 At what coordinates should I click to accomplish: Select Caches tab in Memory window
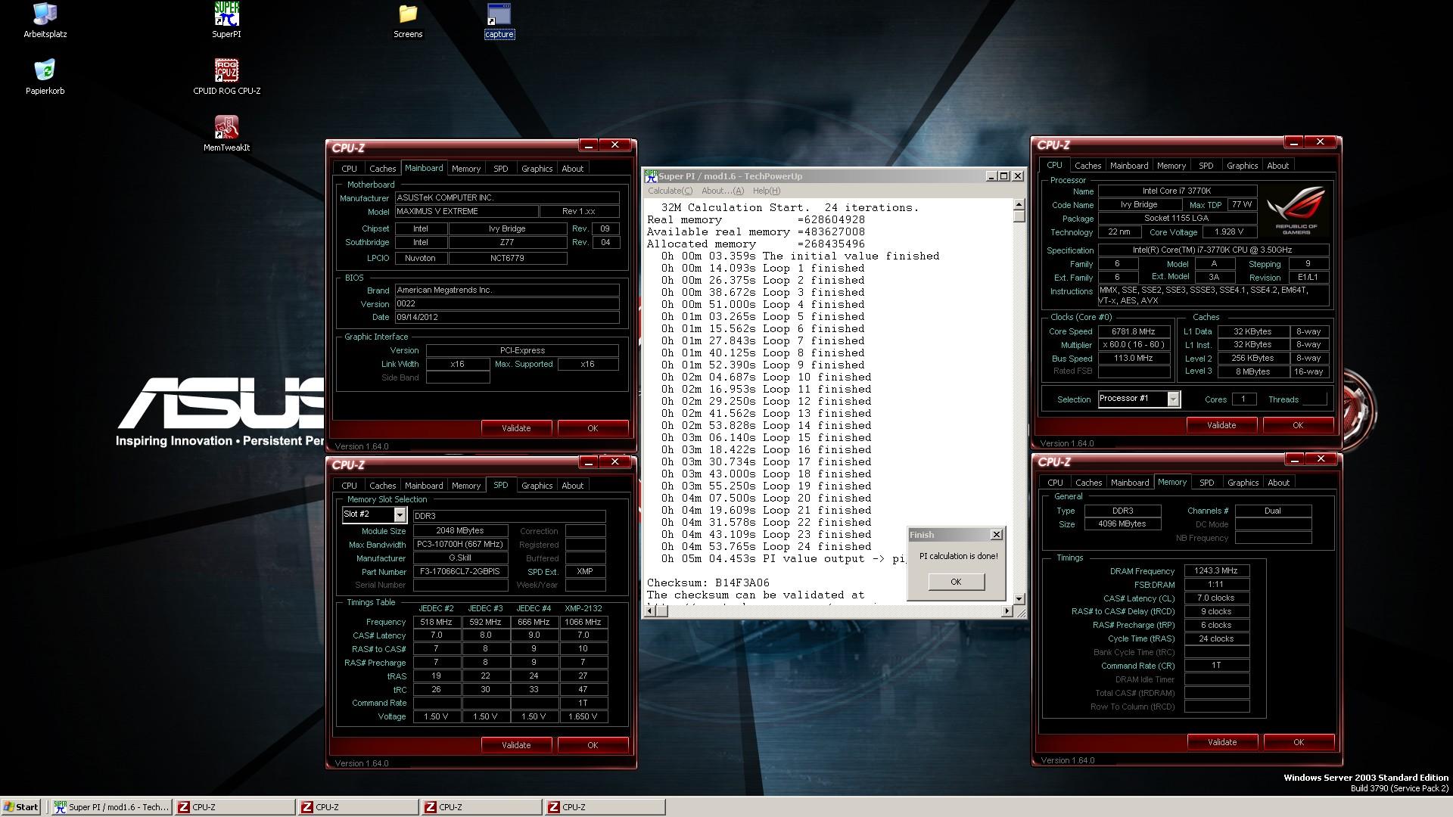(x=1088, y=483)
